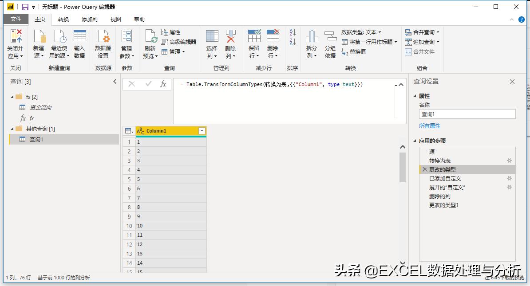
Task: Click the 所有属性 link
Action: pos(430,125)
